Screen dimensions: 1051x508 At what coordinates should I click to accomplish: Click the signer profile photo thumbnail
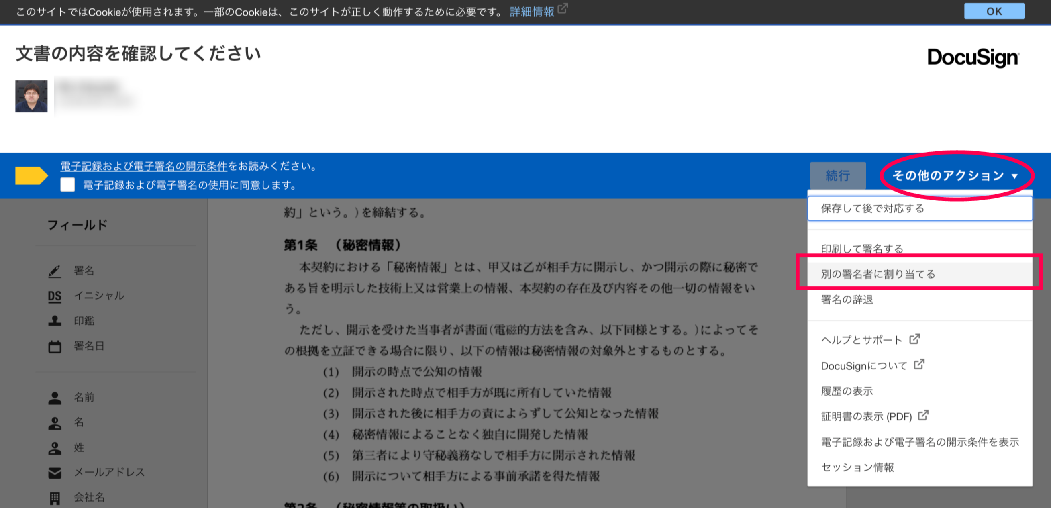pyautogui.click(x=31, y=96)
